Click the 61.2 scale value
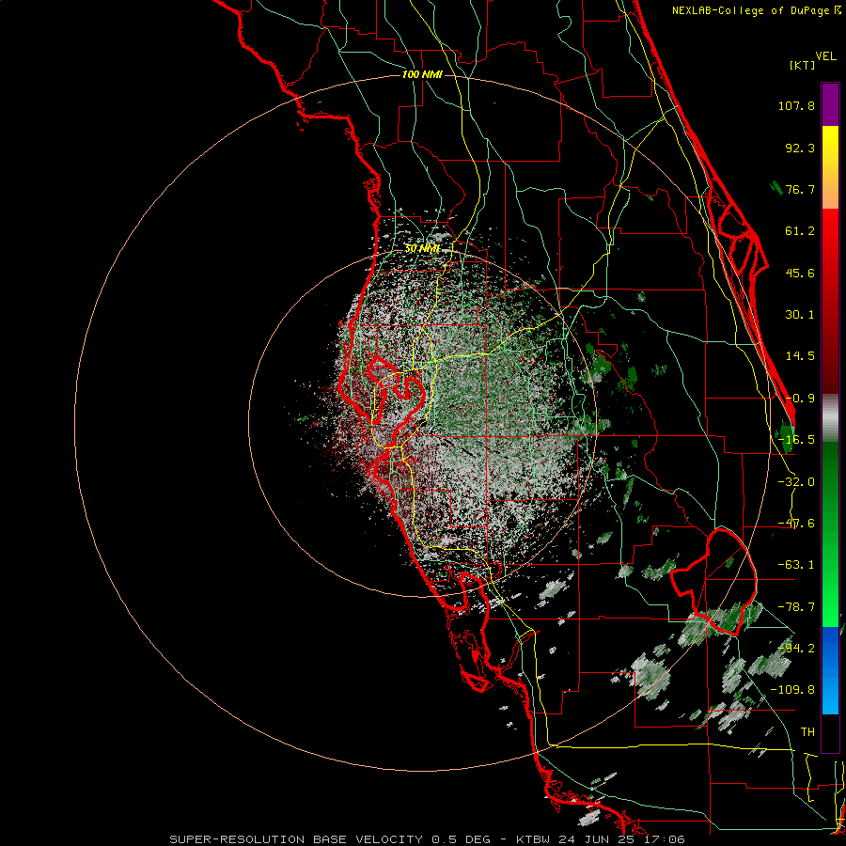This screenshot has width=846, height=846. (x=800, y=231)
